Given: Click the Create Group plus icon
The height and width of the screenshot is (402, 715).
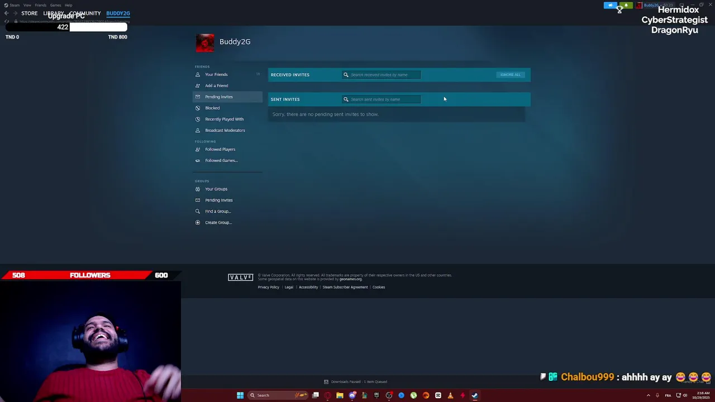Looking at the screenshot, I should 197,222.
